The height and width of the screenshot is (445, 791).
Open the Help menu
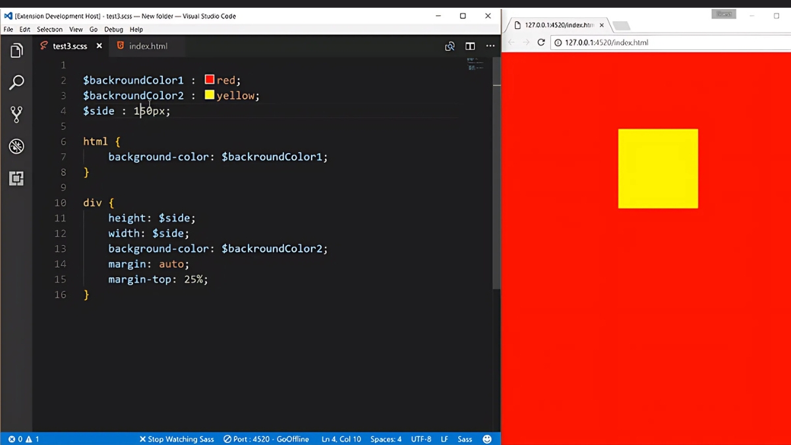(136, 30)
